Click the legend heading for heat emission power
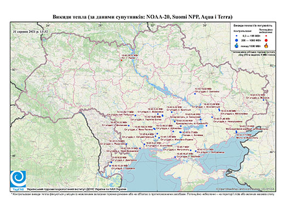Viewport: 285px width, 202px height. [253, 26]
